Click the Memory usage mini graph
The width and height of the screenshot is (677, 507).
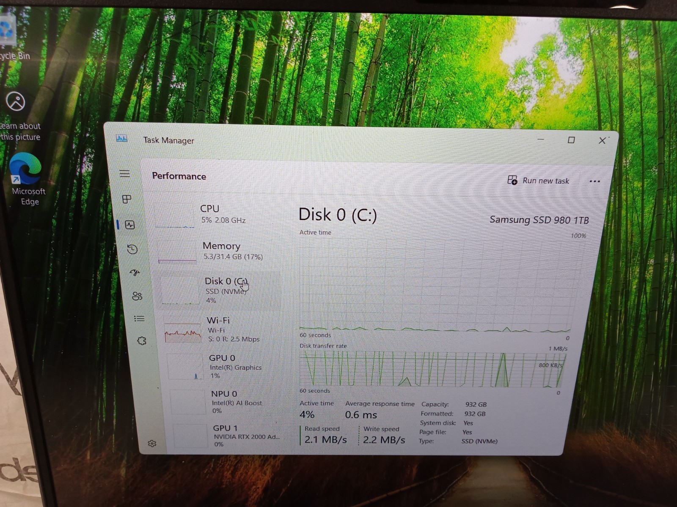(x=177, y=252)
